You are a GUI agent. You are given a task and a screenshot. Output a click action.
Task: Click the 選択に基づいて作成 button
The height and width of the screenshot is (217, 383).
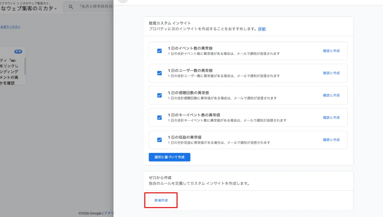(170, 157)
